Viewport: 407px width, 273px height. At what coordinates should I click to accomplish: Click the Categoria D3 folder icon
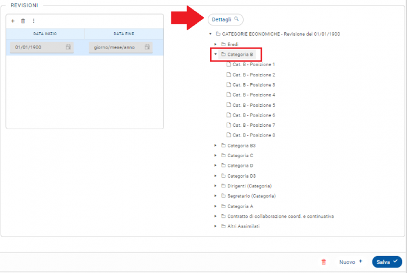(223, 176)
